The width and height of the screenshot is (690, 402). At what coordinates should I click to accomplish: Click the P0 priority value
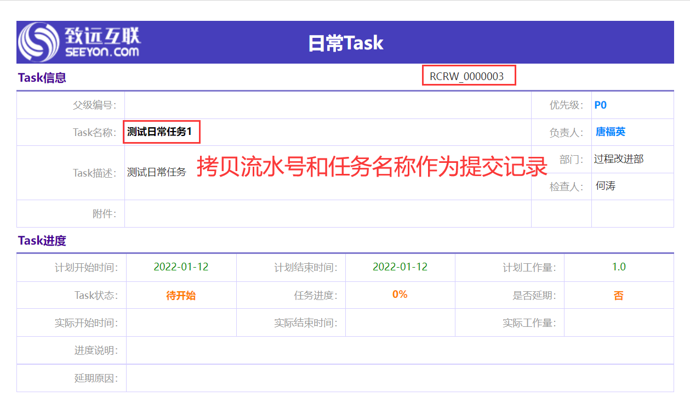(x=601, y=105)
